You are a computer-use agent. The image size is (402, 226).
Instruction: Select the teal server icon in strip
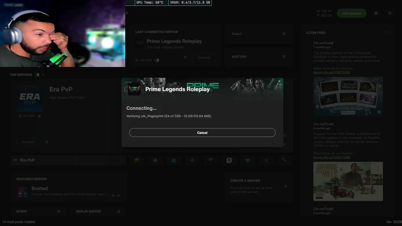247,160
